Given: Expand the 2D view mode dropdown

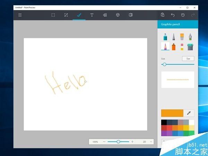Looking at the screenshot, I should pyautogui.click(x=151, y=142).
